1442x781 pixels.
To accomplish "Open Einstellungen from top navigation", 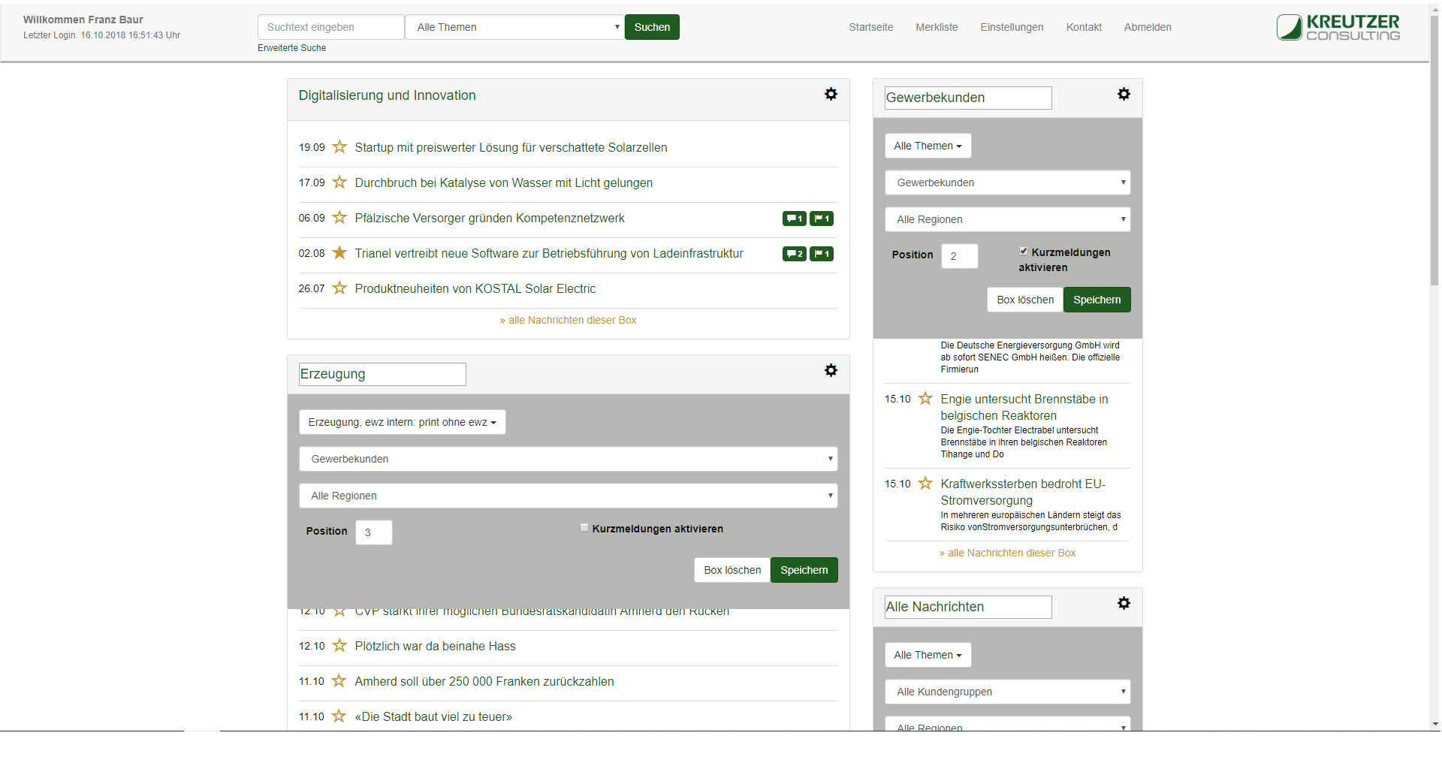I will coord(1012,28).
